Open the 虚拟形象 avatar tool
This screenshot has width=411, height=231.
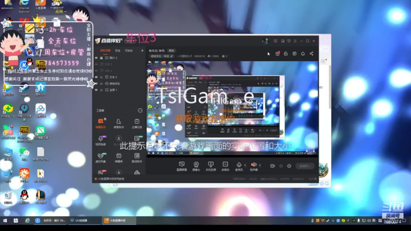coord(101,158)
